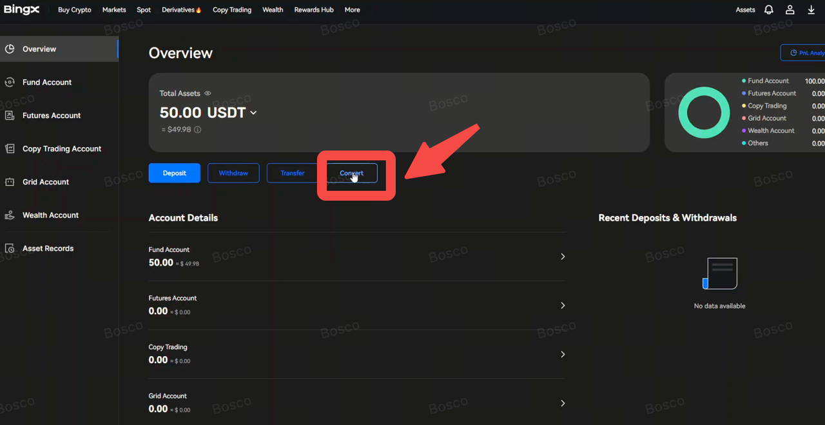
Task: Open the Derivatives menu
Action: 181,10
